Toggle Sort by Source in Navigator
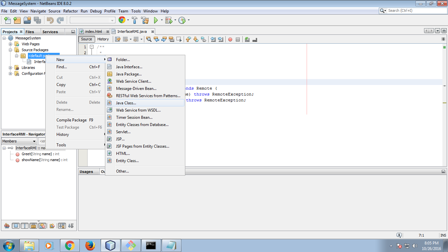 pos(71,226)
